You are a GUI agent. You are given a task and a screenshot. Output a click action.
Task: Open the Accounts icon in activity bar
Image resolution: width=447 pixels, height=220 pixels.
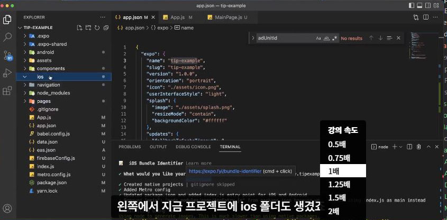click(x=7, y=208)
